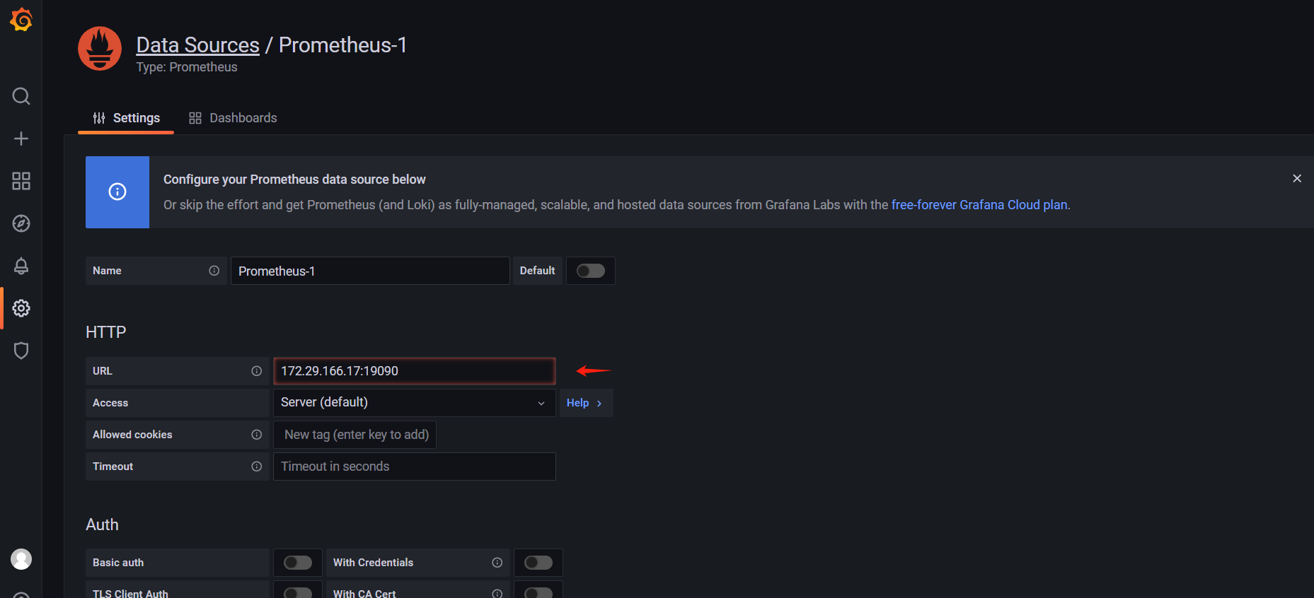The height and width of the screenshot is (598, 1314).
Task: Open the Server Admin shield icon
Action: pos(21,351)
